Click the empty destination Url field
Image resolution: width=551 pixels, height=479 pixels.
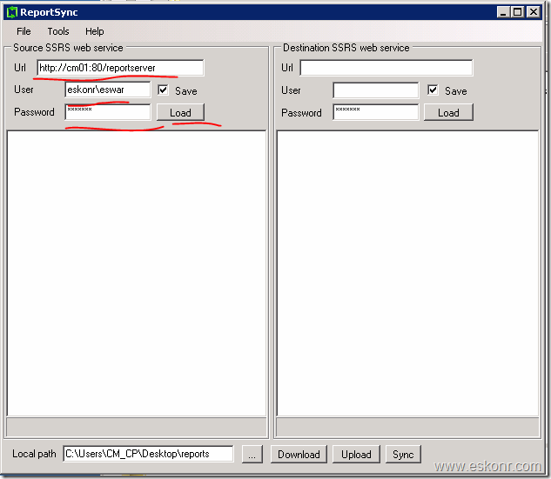[x=386, y=68]
